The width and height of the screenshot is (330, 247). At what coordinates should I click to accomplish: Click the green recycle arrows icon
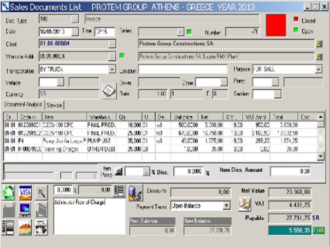tap(9, 192)
